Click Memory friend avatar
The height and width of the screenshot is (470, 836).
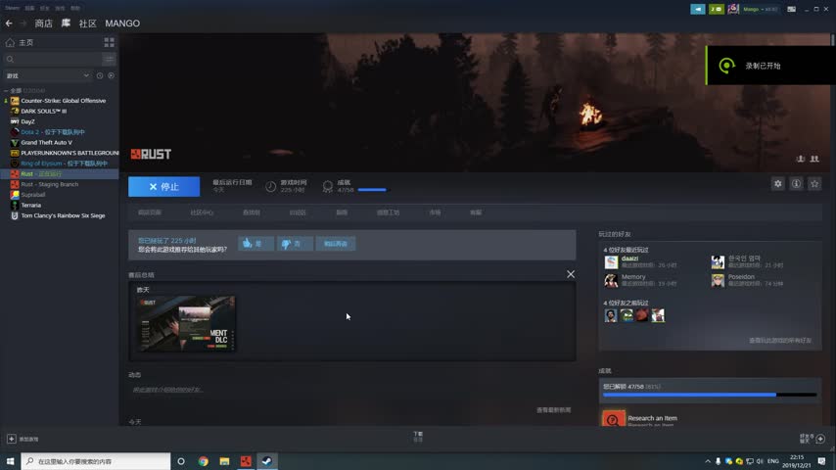click(611, 280)
